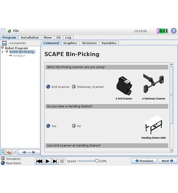Viewport: 178px width, 193px height.
Task: Click the orange undo arrow
Action: tap(9, 152)
